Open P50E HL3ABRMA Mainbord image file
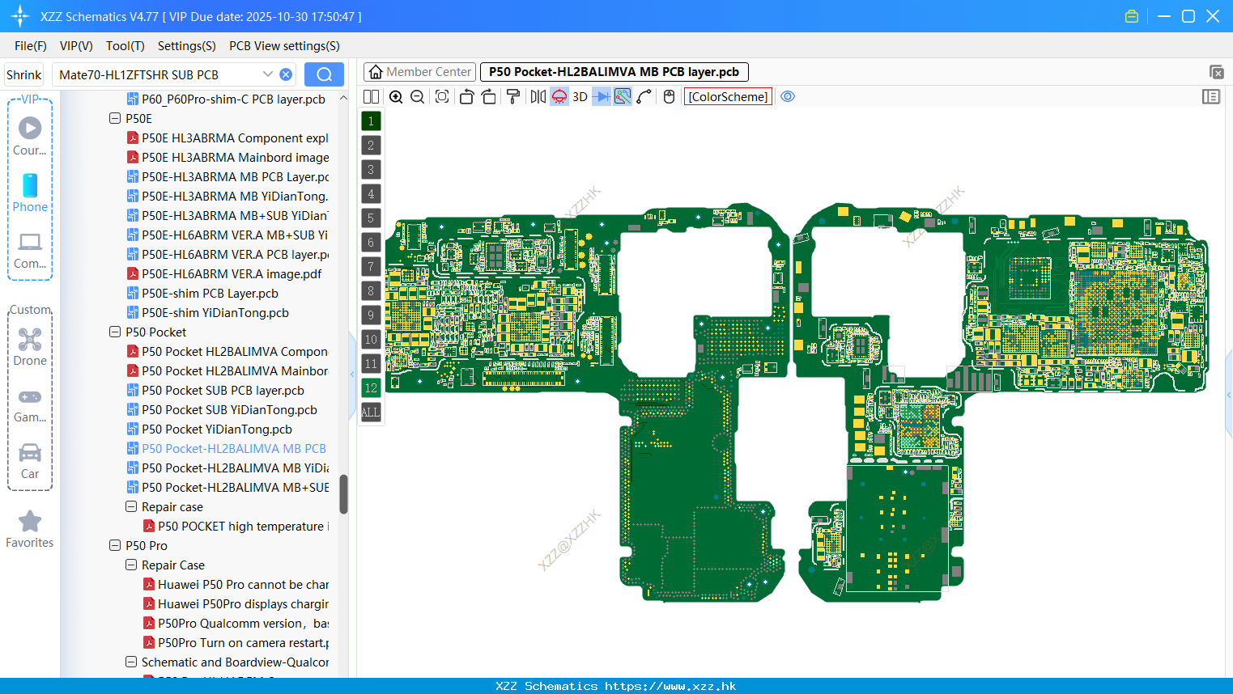Screen dimensions: 1233x694 (228, 157)
